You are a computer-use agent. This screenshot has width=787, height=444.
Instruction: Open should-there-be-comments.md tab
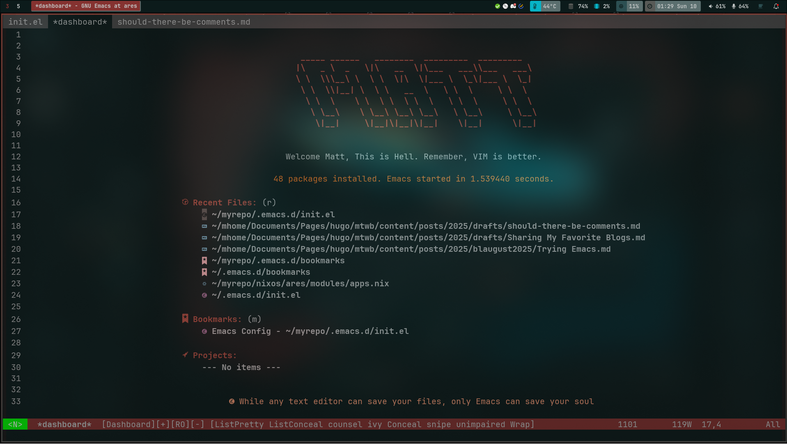point(184,22)
